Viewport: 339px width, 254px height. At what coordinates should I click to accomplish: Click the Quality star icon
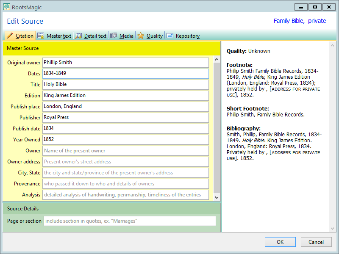(x=140, y=36)
